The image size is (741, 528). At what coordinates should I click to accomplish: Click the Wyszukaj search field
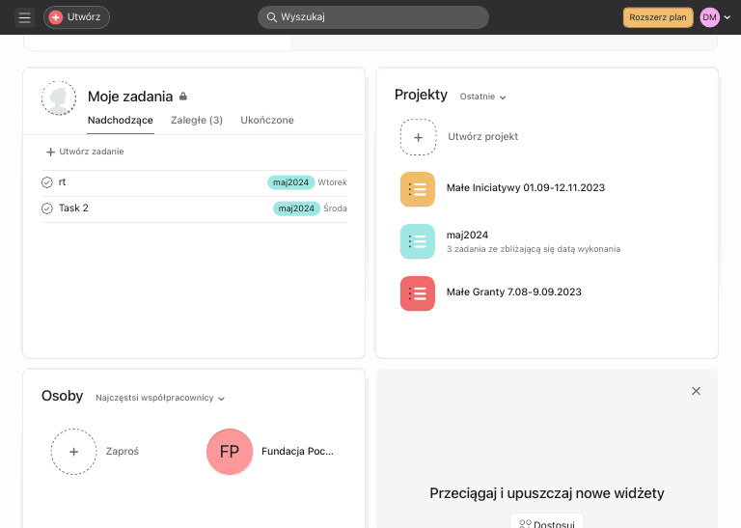(x=373, y=17)
